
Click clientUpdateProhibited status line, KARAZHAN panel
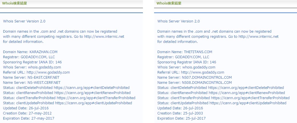pyautogui.click(x=68, y=103)
